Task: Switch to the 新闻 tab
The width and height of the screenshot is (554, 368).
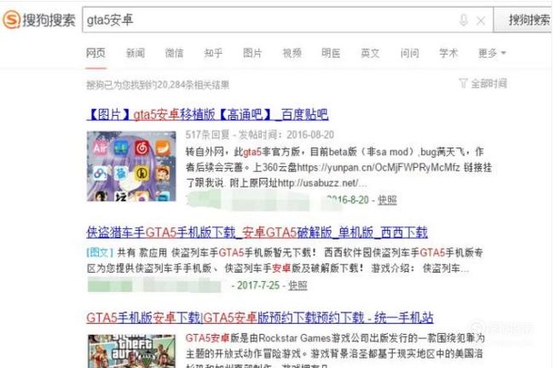Action: click(136, 53)
